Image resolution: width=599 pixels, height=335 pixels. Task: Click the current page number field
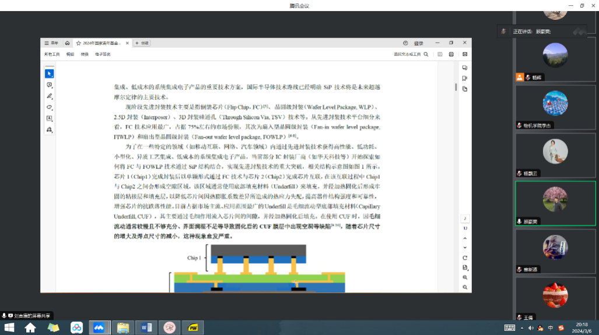point(465,219)
